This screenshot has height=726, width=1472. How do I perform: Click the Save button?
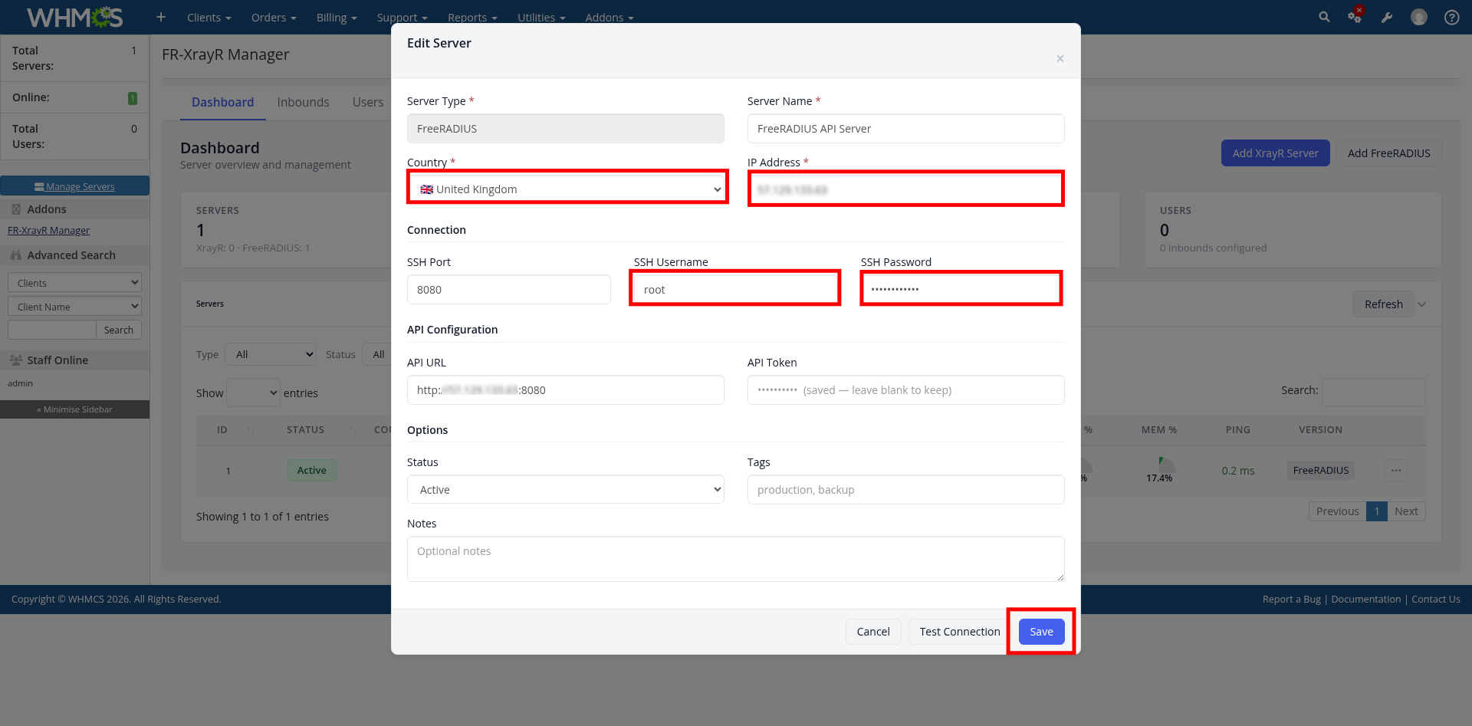pyautogui.click(x=1041, y=632)
